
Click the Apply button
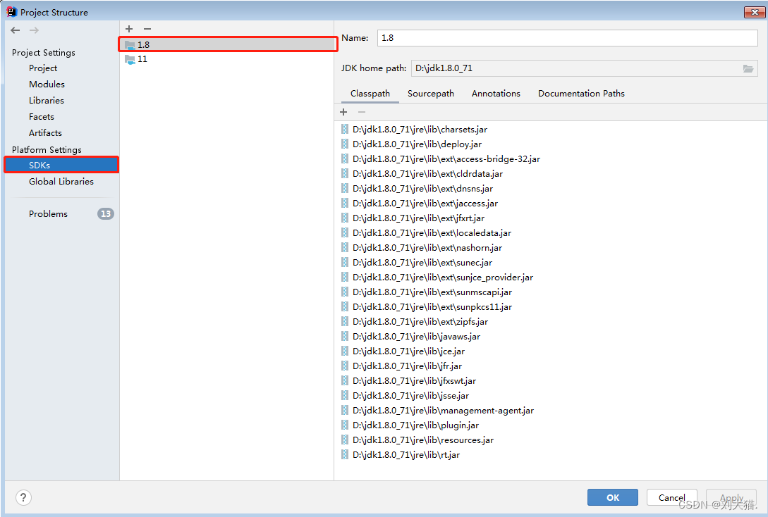731,497
